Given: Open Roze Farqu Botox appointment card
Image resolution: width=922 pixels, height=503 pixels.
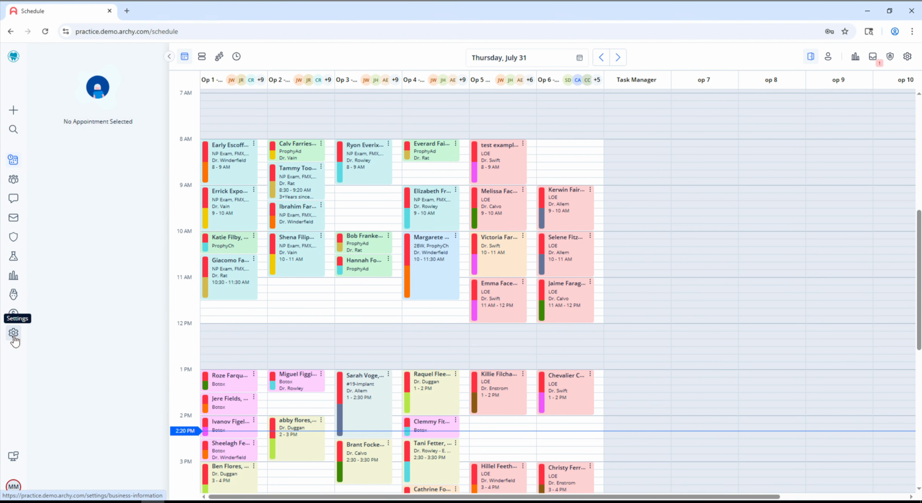Looking at the screenshot, I should (x=229, y=381).
